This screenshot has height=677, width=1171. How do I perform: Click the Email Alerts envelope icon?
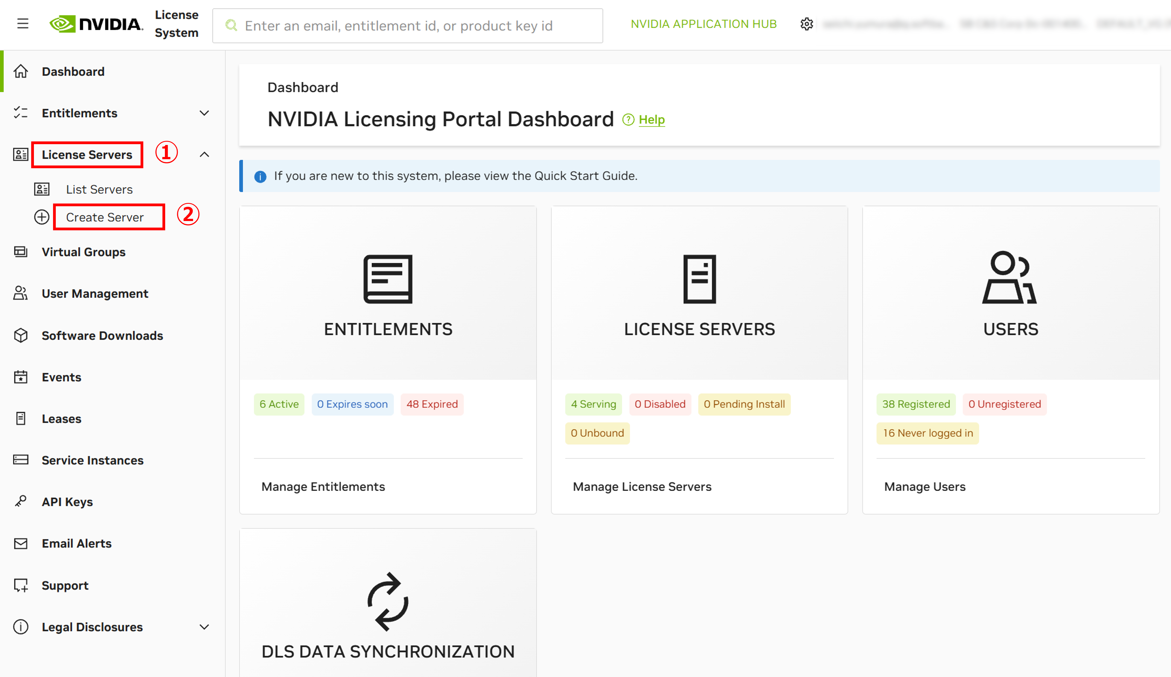pos(21,543)
